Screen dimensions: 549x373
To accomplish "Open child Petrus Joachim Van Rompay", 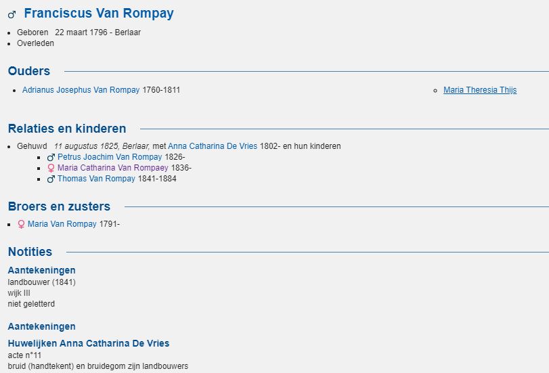I will pyautogui.click(x=110, y=157).
